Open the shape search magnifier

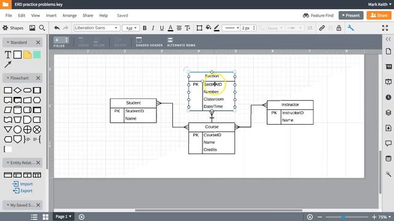click(42, 28)
